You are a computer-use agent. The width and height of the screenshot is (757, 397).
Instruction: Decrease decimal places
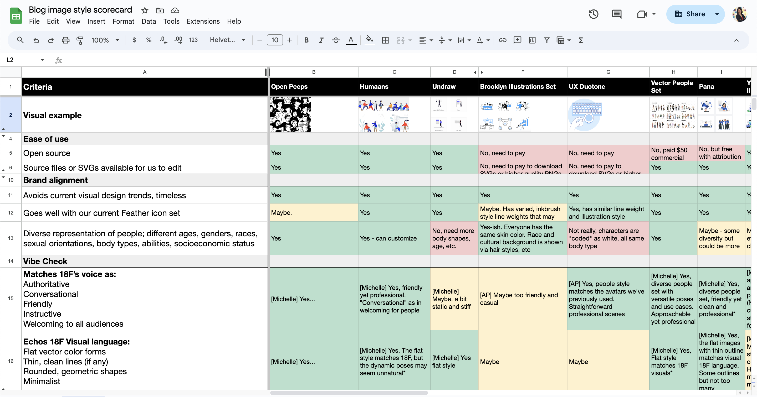tap(163, 40)
